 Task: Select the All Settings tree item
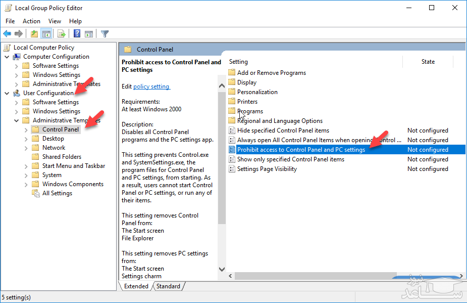tap(57, 193)
